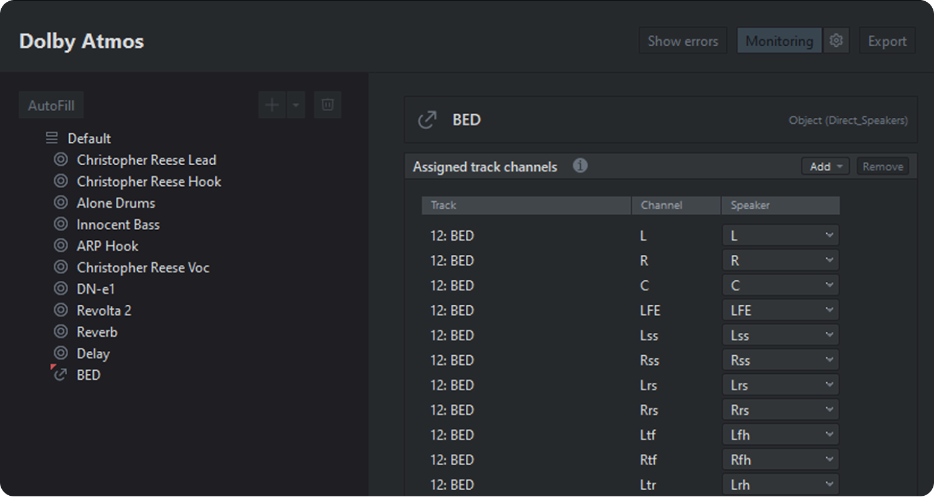Select Innocent Bass tree item
934x497 pixels.
(x=118, y=225)
